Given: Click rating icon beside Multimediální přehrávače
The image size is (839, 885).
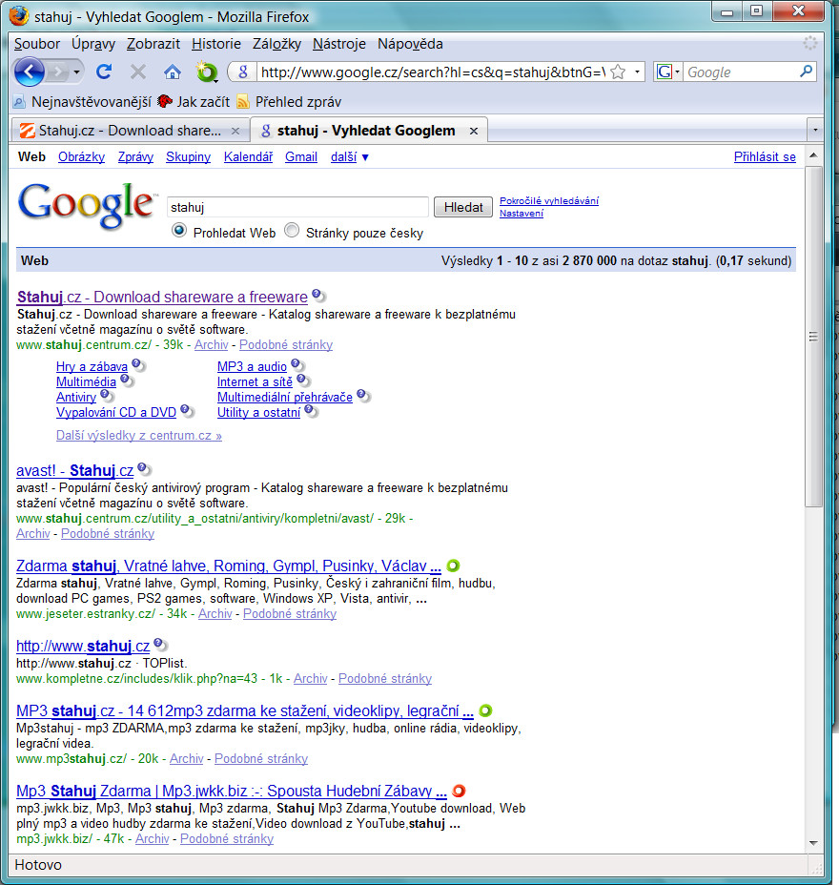Looking at the screenshot, I should point(363,396).
